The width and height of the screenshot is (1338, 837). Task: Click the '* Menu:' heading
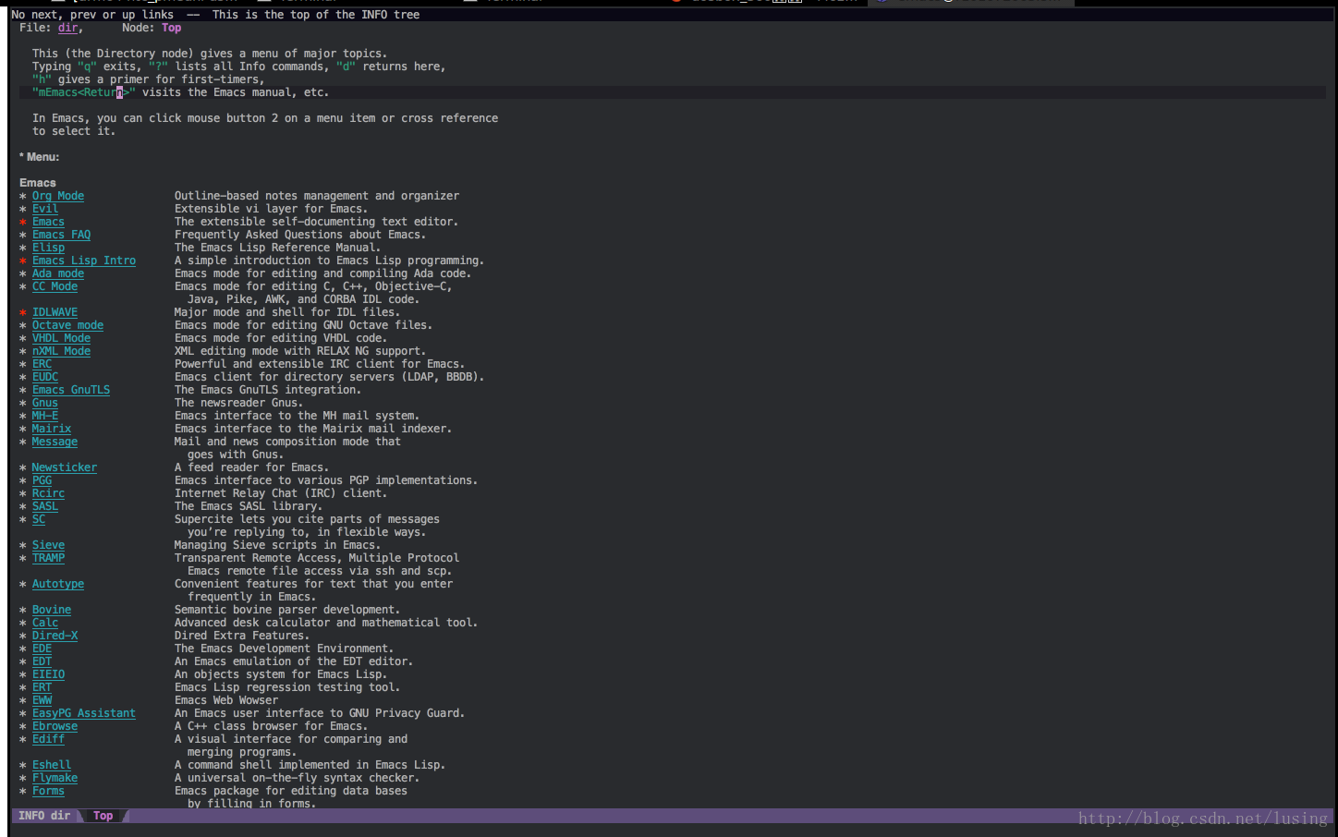pyautogui.click(x=39, y=157)
